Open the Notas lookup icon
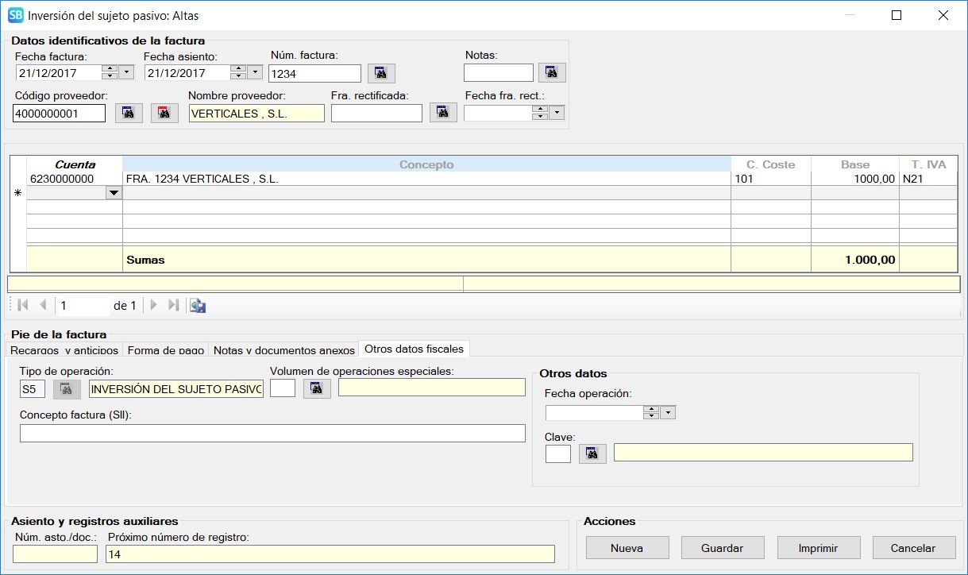 pos(552,73)
